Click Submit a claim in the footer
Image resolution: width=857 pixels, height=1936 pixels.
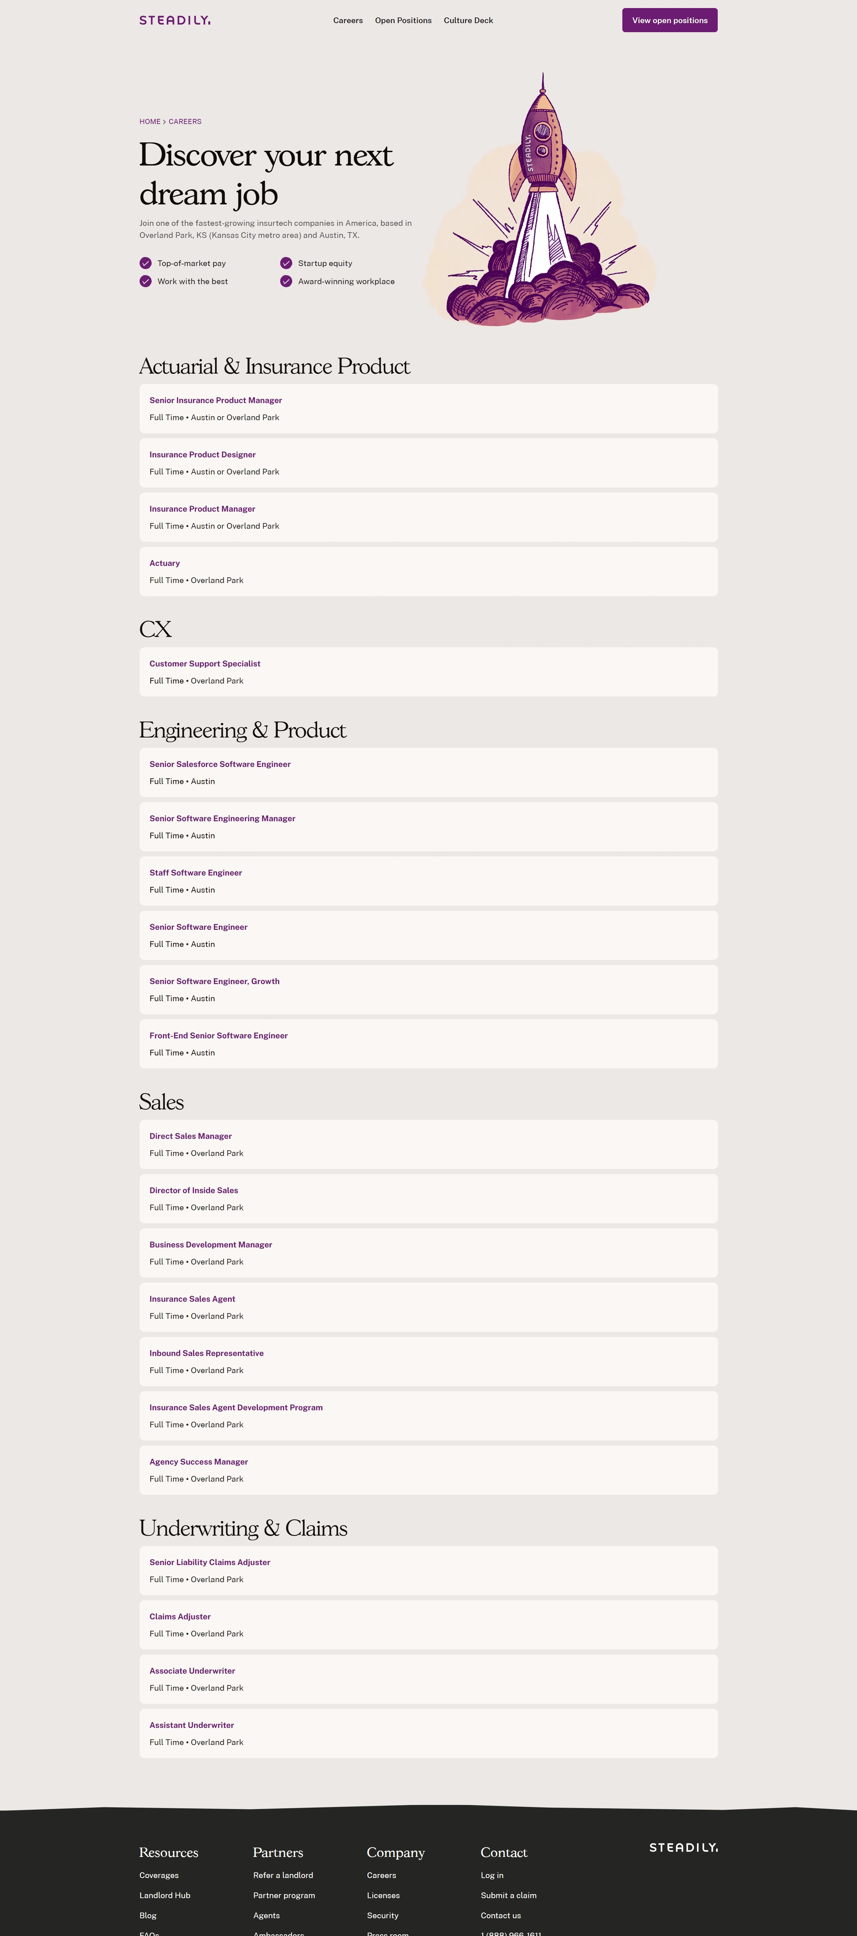coord(509,1895)
